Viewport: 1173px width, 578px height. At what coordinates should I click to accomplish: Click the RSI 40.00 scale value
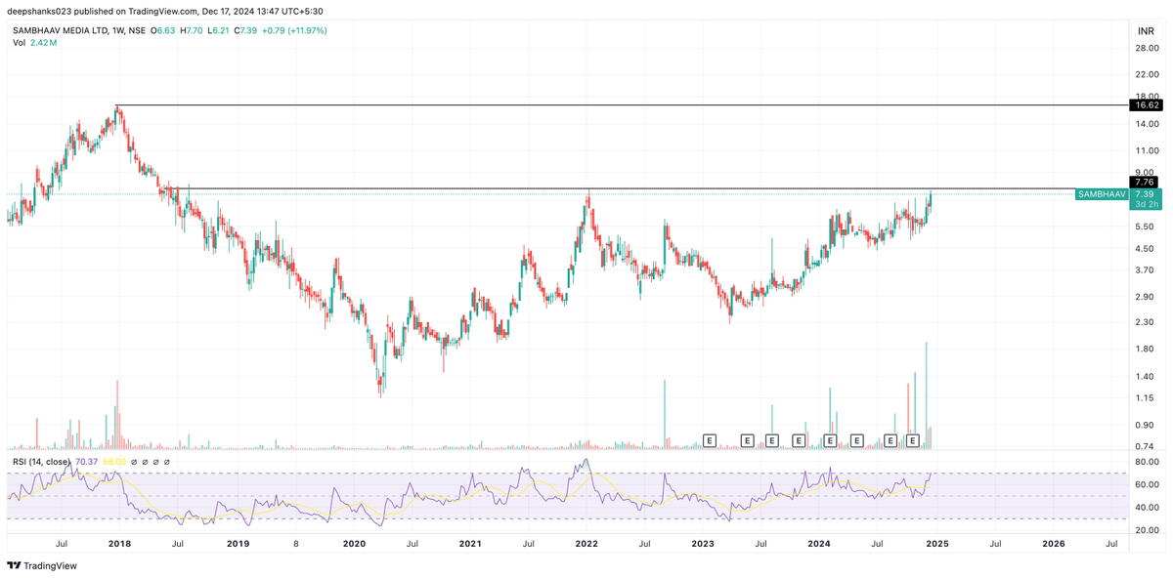point(1147,508)
